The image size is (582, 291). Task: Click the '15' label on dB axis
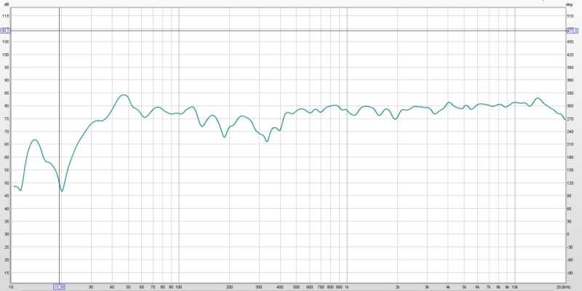(6, 272)
